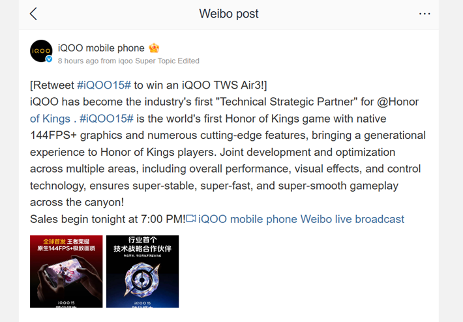Screen dimensions: 463x322
Task: Open the dark technical partner emblem image
Action: coord(142,271)
